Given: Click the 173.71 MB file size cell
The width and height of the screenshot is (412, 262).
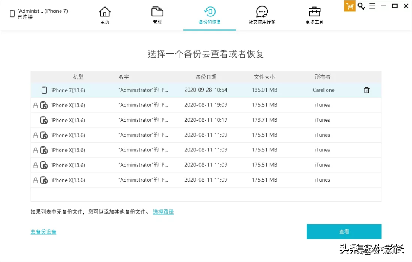Looking at the screenshot, I should point(264,120).
